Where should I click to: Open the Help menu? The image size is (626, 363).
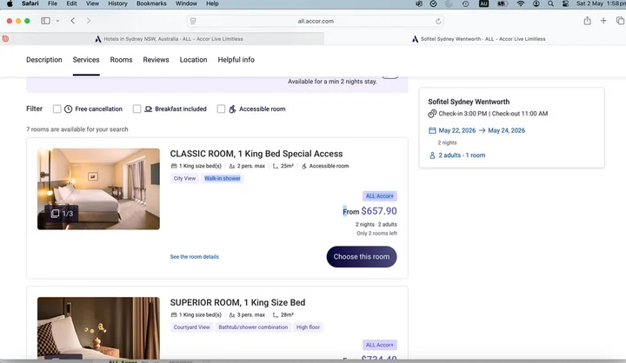pyautogui.click(x=212, y=3)
